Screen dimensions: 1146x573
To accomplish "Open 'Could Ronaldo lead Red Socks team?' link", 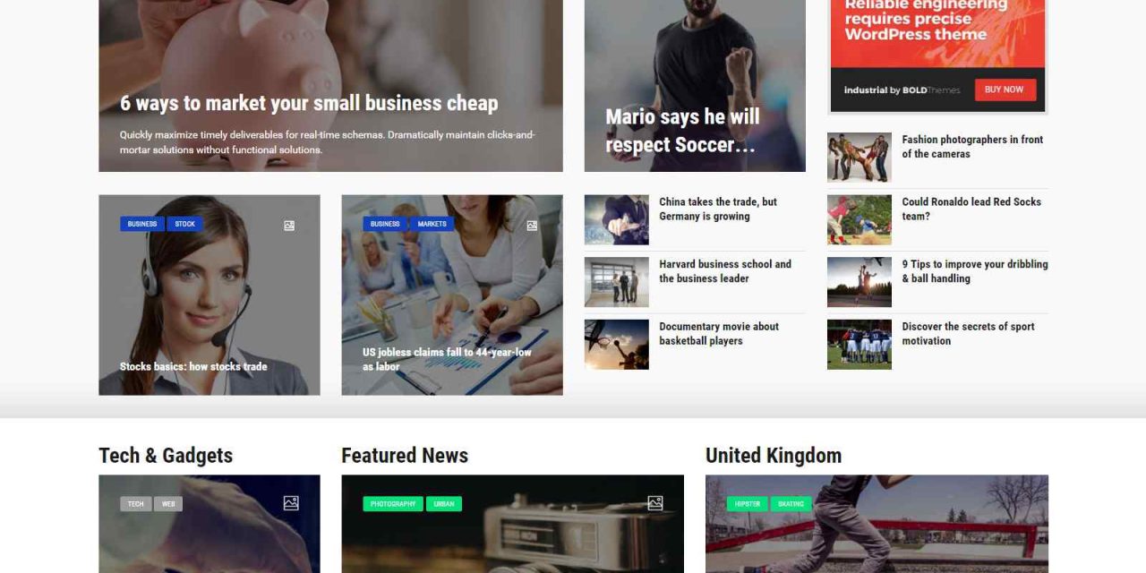I will click(971, 209).
